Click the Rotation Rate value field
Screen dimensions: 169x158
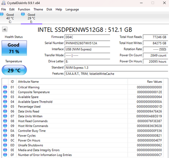(156, 49)
